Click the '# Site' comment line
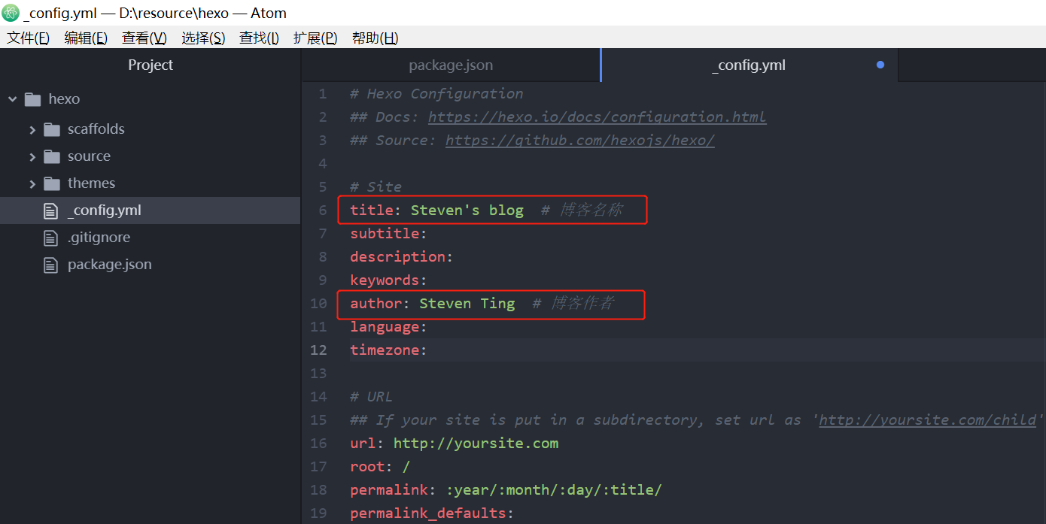The width and height of the screenshot is (1046, 524). click(376, 187)
